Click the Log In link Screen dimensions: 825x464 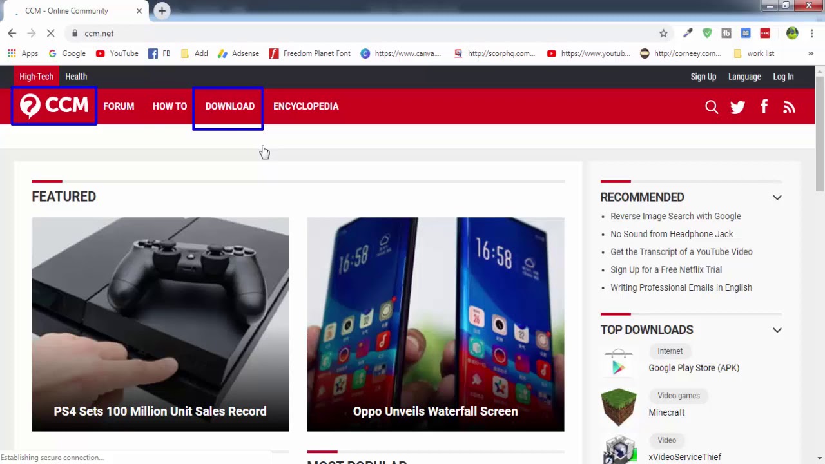tap(783, 77)
